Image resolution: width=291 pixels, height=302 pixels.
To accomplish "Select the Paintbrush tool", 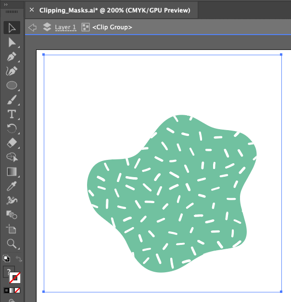I will pyautogui.click(x=12, y=99).
